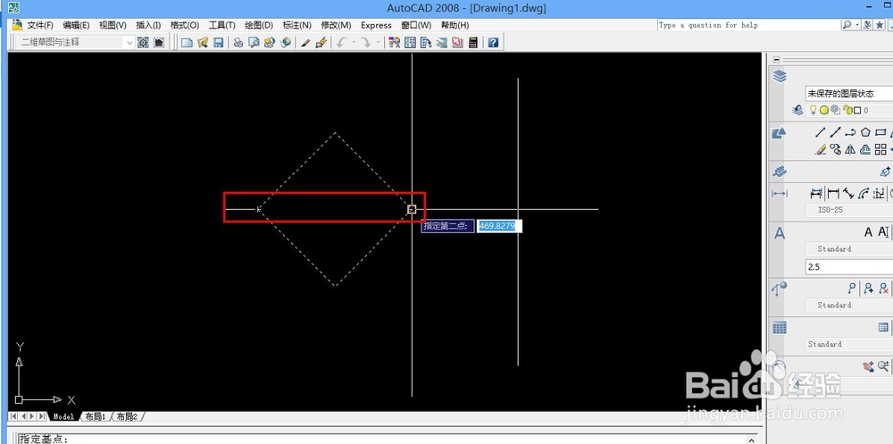893x444 pixels.
Task: Toggle layer 0 freeze sun icon
Action: coord(824,110)
